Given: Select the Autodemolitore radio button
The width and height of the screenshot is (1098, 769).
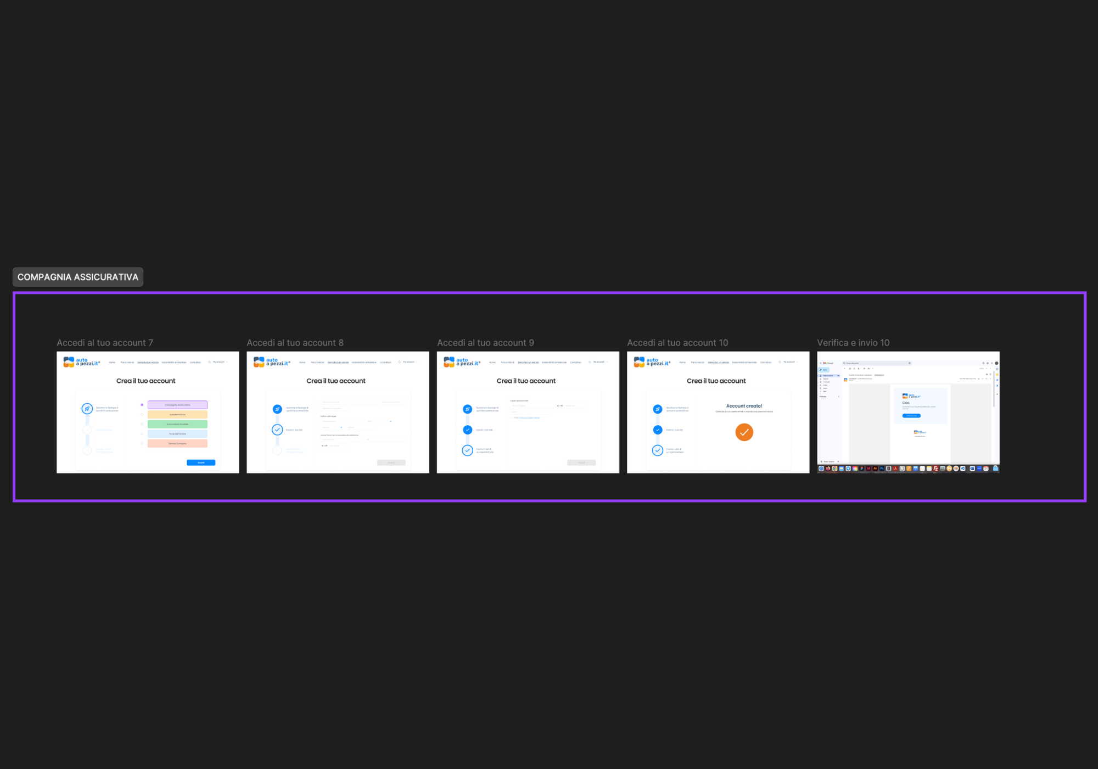Looking at the screenshot, I should coord(142,415).
